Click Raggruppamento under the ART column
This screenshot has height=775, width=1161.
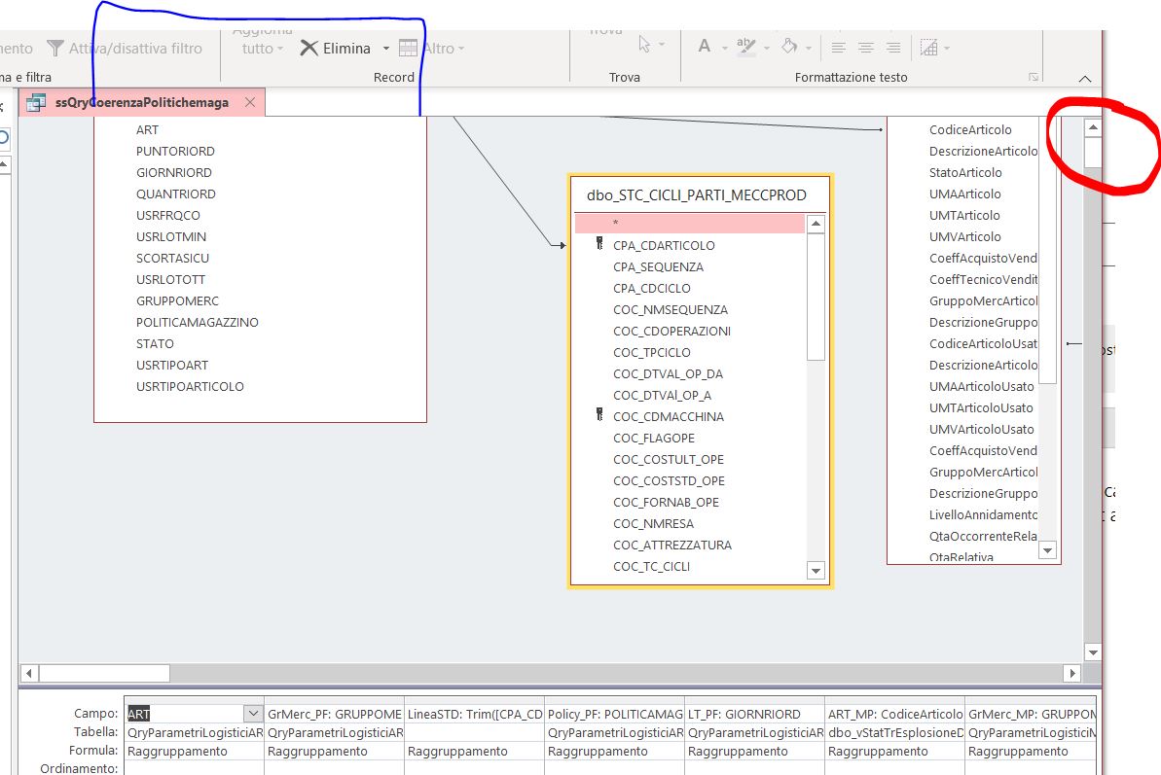coord(178,752)
